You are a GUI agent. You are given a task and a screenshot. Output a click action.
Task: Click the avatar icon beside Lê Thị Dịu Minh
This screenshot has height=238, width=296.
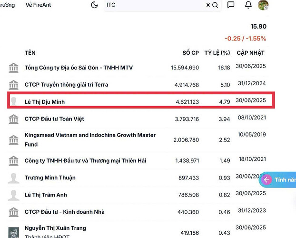[14, 101]
